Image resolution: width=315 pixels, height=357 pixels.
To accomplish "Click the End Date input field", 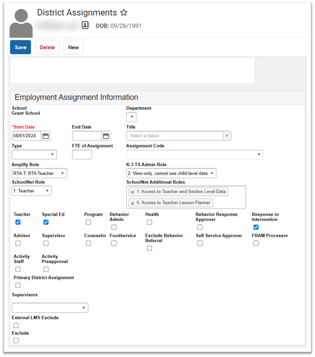I will 87,136.
